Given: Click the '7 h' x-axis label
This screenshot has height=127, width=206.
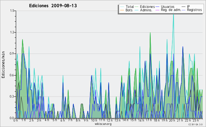Looking at the screenshot, I should pyautogui.click(x=70, y=120).
